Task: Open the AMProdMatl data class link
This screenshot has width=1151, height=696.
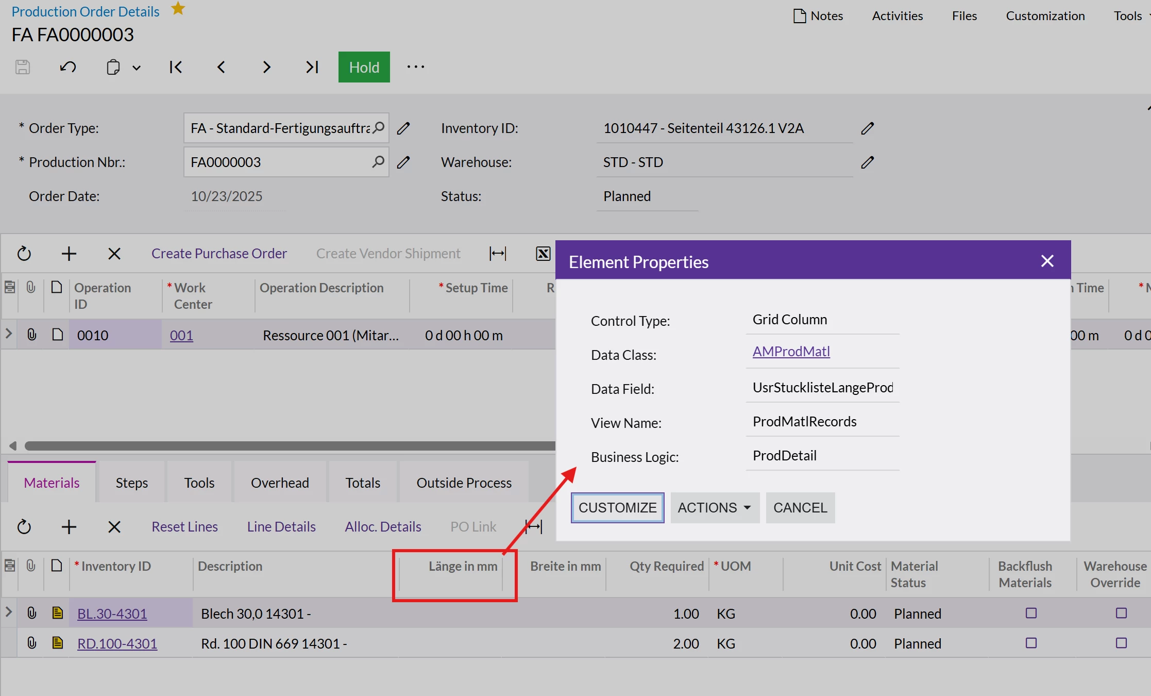Action: click(791, 351)
